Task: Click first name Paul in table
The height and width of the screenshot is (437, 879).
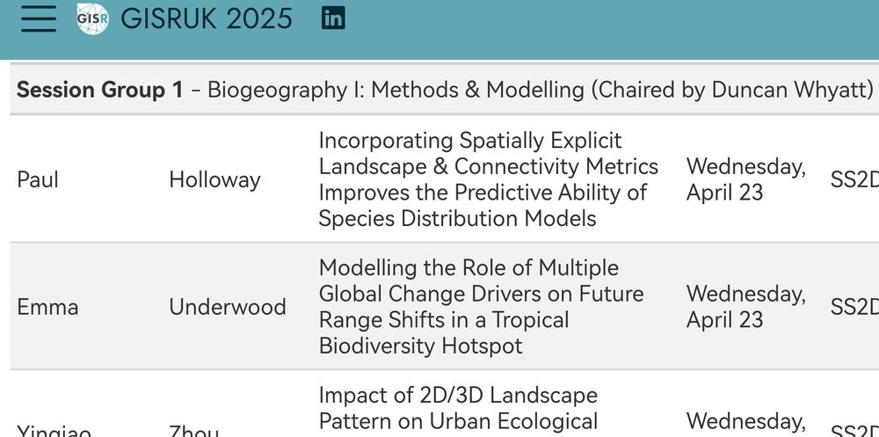Action: [38, 179]
